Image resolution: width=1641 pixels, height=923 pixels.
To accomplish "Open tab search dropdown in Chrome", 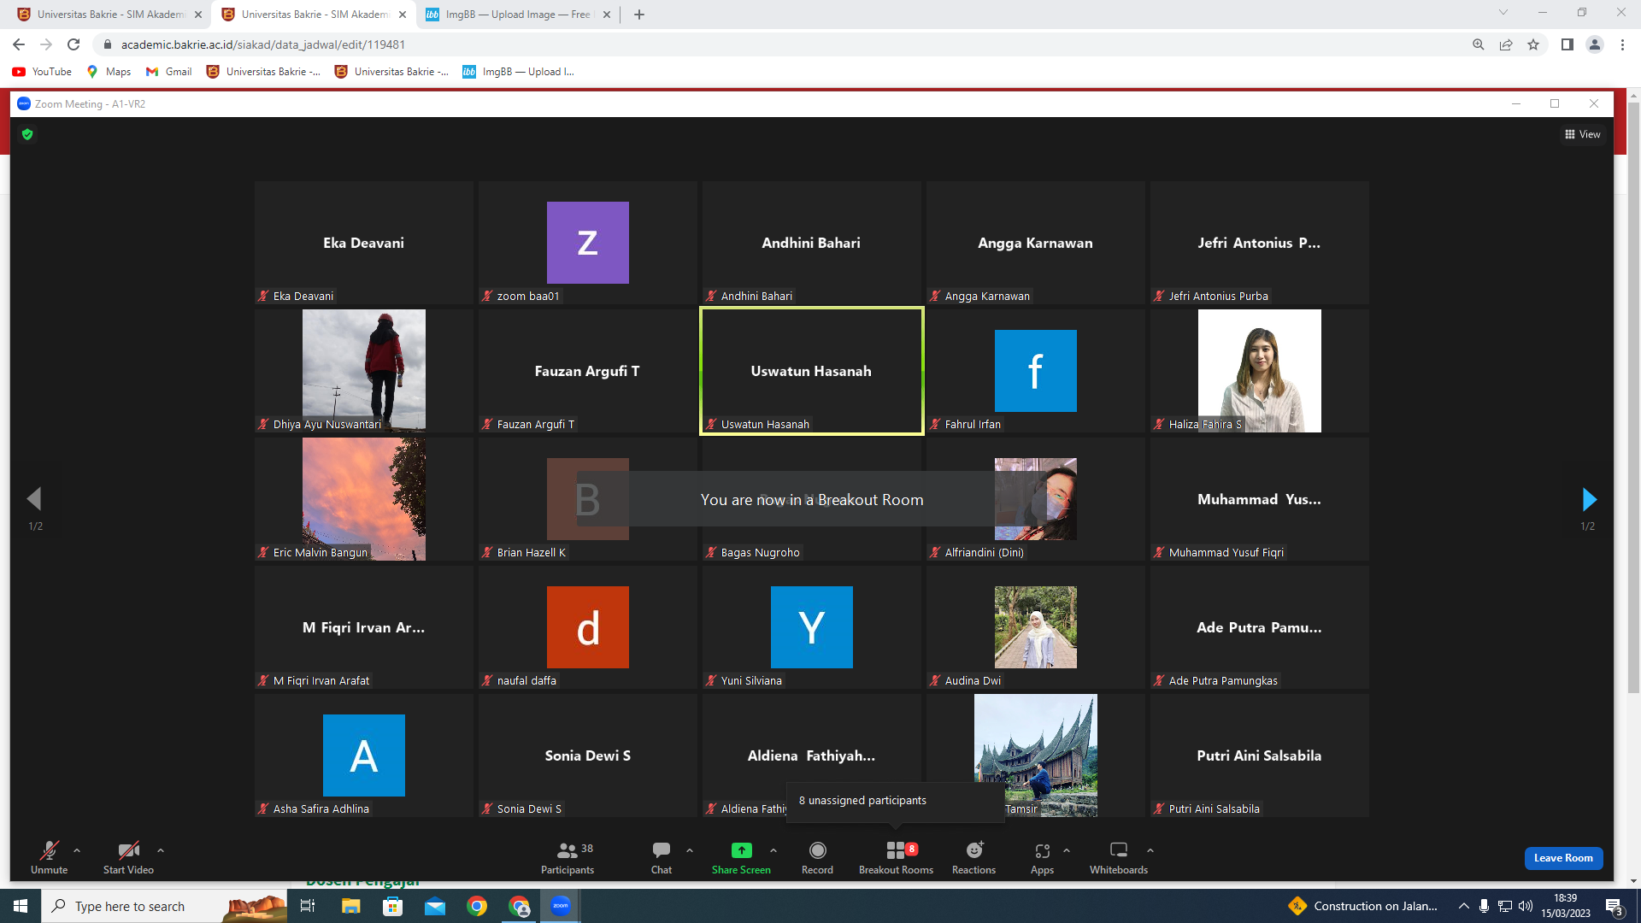I will [1503, 13].
